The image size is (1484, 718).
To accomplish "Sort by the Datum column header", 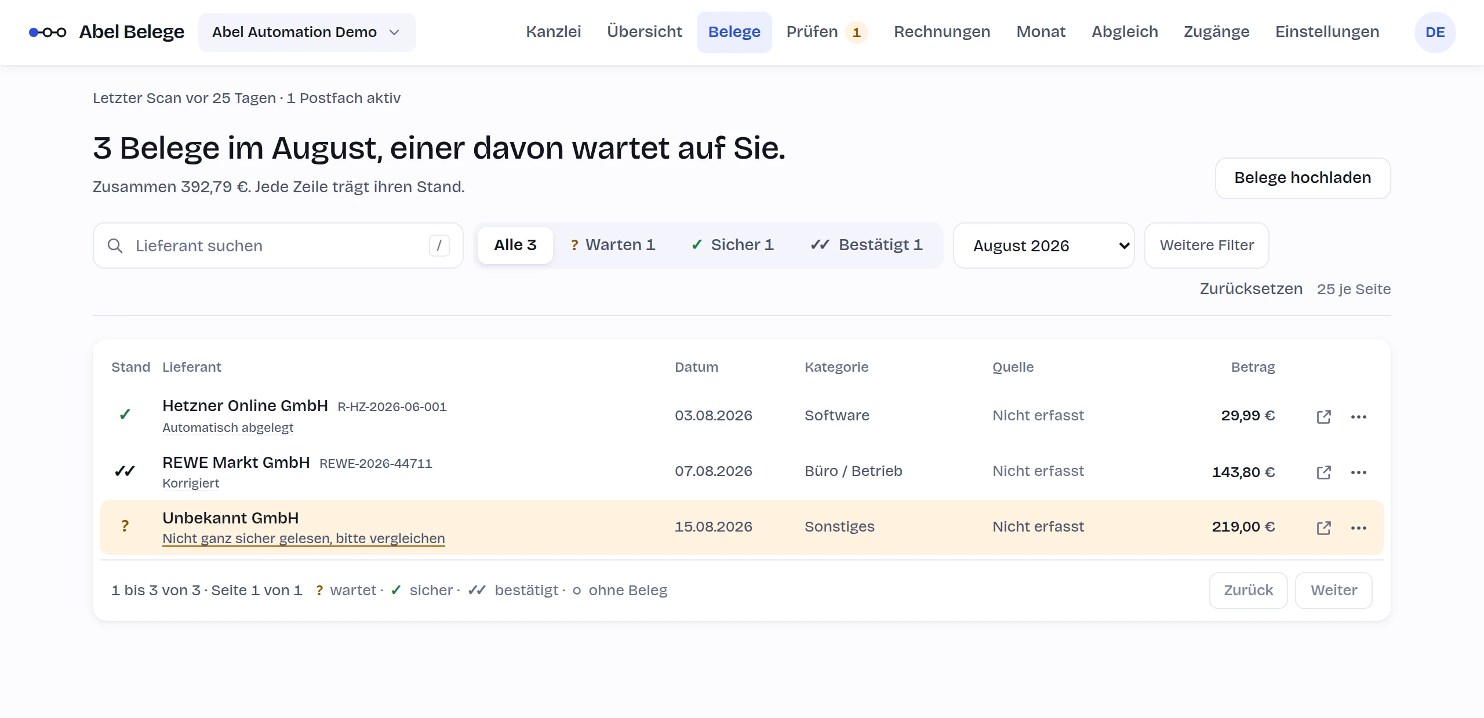I will click(696, 367).
